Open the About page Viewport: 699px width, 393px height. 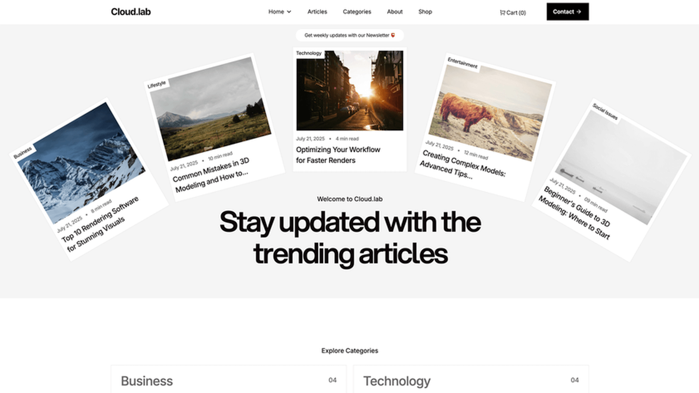[x=395, y=12]
